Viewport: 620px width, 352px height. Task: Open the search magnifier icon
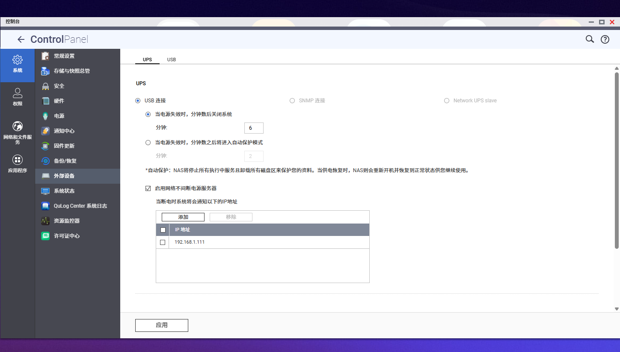(x=590, y=39)
